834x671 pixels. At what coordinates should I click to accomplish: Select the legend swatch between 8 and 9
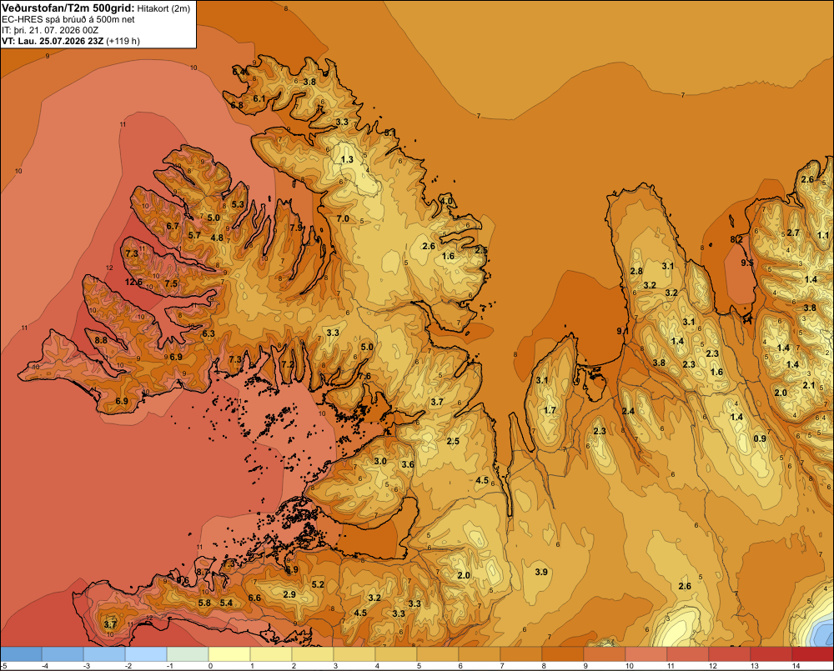[563, 654]
